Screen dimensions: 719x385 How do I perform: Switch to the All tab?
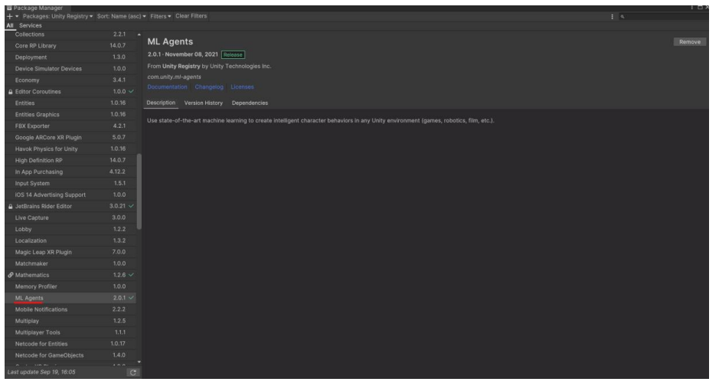10,26
